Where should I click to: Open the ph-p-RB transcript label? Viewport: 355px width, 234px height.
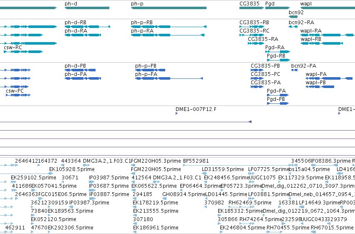tap(142, 23)
